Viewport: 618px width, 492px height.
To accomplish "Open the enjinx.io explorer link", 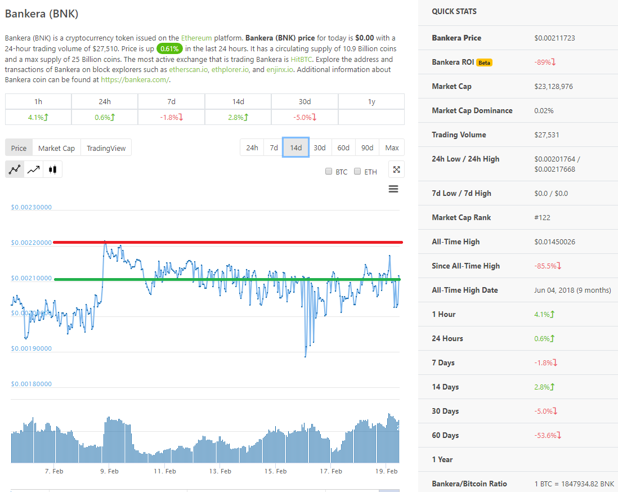I will 279,69.
